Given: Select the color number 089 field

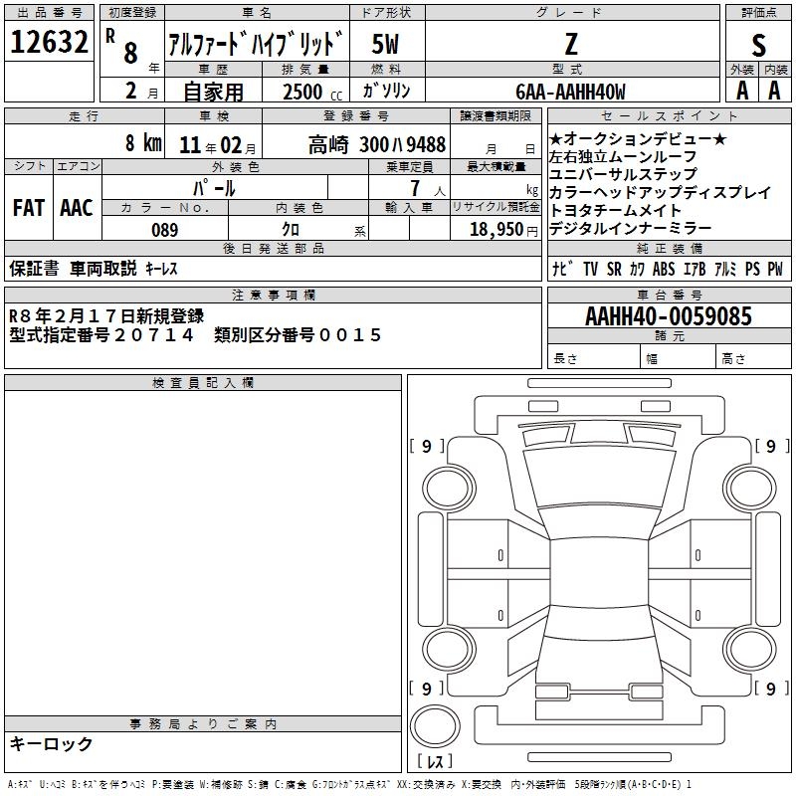Looking at the screenshot, I should click(x=165, y=230).
